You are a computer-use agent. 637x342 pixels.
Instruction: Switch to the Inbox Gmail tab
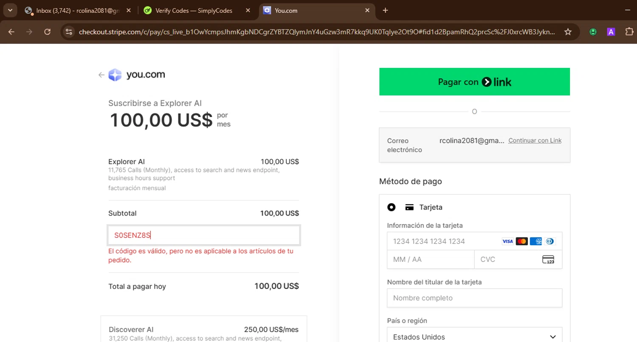78,11
